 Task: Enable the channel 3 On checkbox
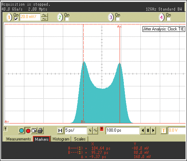click(x=117, y=19)
